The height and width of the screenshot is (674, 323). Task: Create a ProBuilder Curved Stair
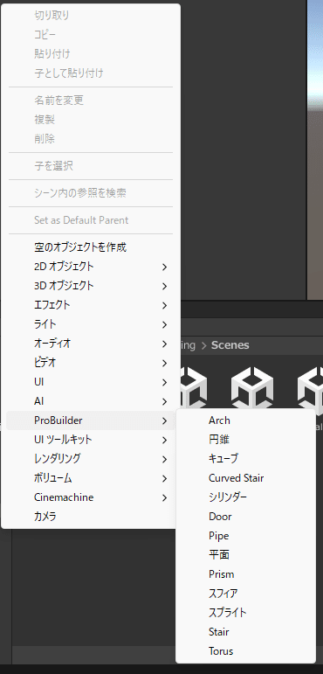tap(245, 478)
